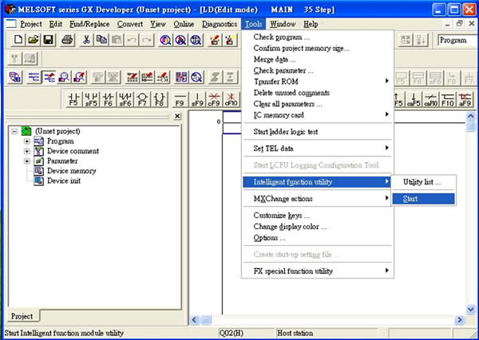Insert normally open contact F5
This screenshot has height=340, width=479.
73,99
